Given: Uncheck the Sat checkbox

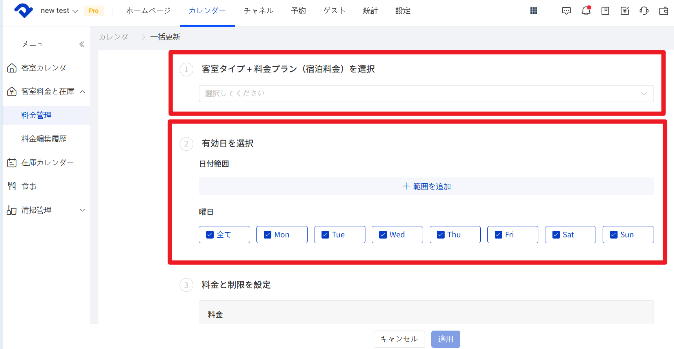Looking at the screenshot, I should click(556, 235).
